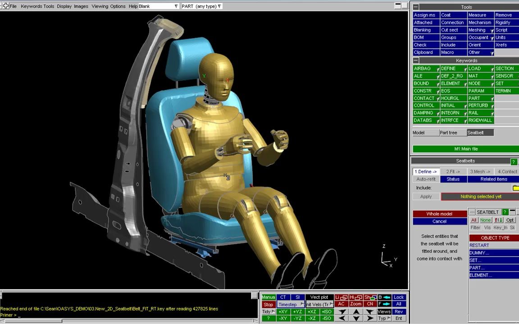The image size is (519, 324).
Task: Click the +XY view button
Action: point(282,311)
